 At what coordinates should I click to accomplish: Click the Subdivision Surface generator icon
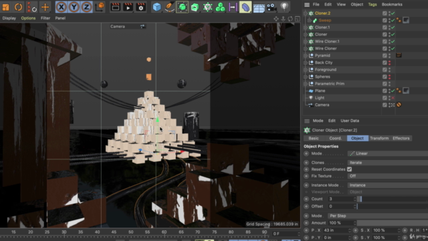182,7
